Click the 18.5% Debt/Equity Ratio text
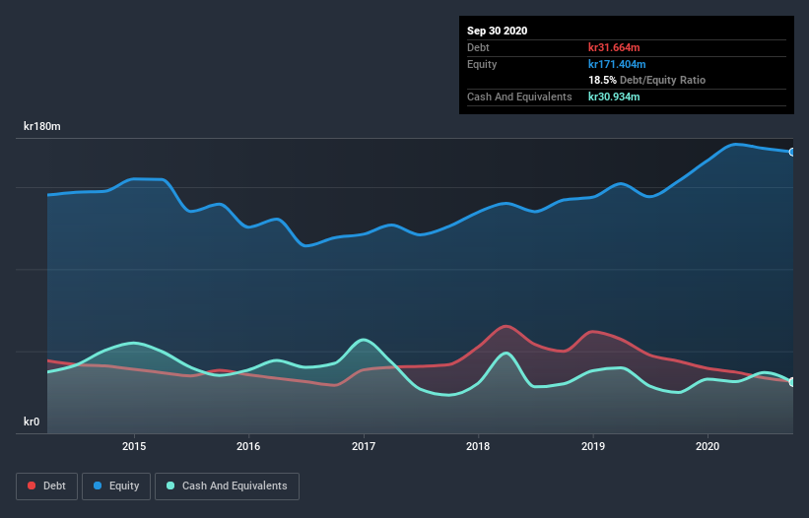 [647, 80]
